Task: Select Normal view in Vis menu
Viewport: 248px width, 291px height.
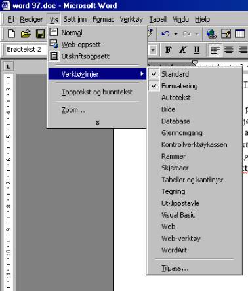Action: click(x=97, y=33)
